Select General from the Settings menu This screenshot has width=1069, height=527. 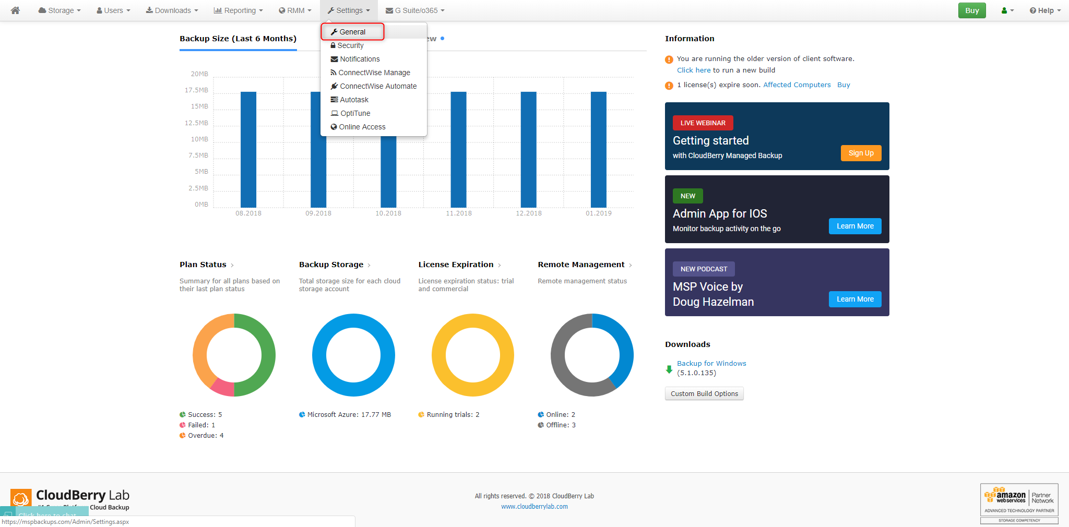tap(353, 31)
